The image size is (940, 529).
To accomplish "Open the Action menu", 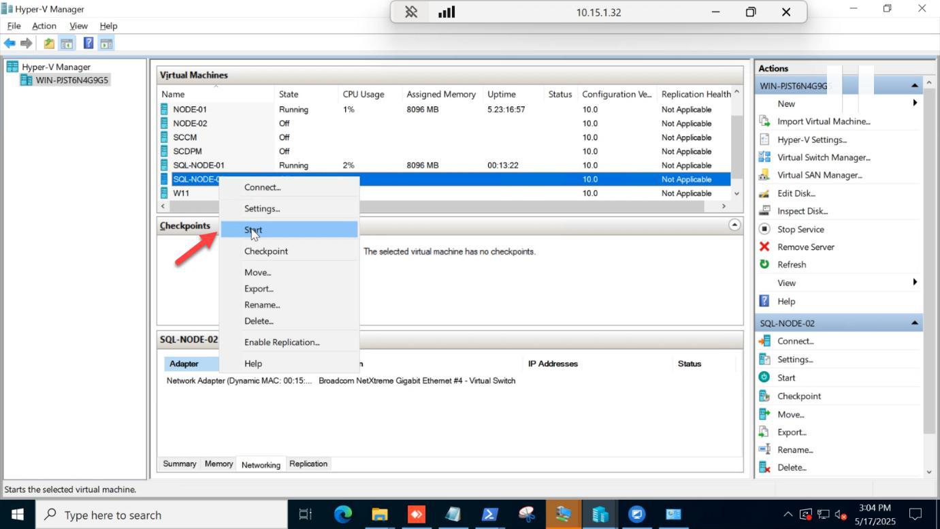I will (x=44, y=26).
